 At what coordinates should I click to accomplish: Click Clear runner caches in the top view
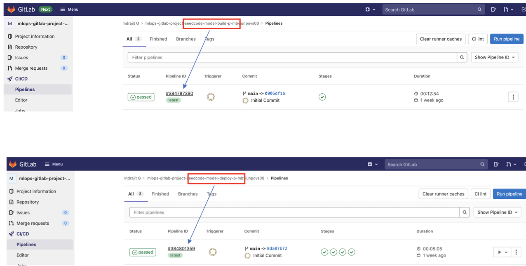pyautogui.click(x=441, y=39)
